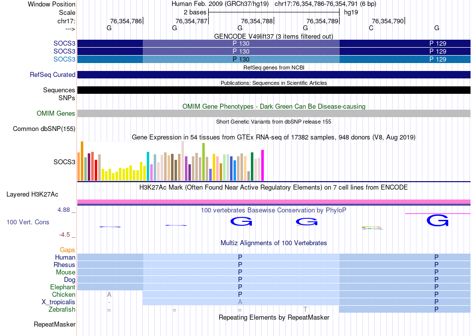
Task: Click the second SOCS3 transcript label
Action: point(64,51)
